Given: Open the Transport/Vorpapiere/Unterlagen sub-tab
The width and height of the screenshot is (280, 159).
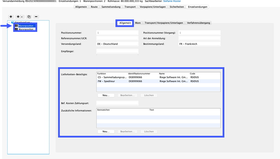Looking at the screenshot, I should [x=164, y=23].
